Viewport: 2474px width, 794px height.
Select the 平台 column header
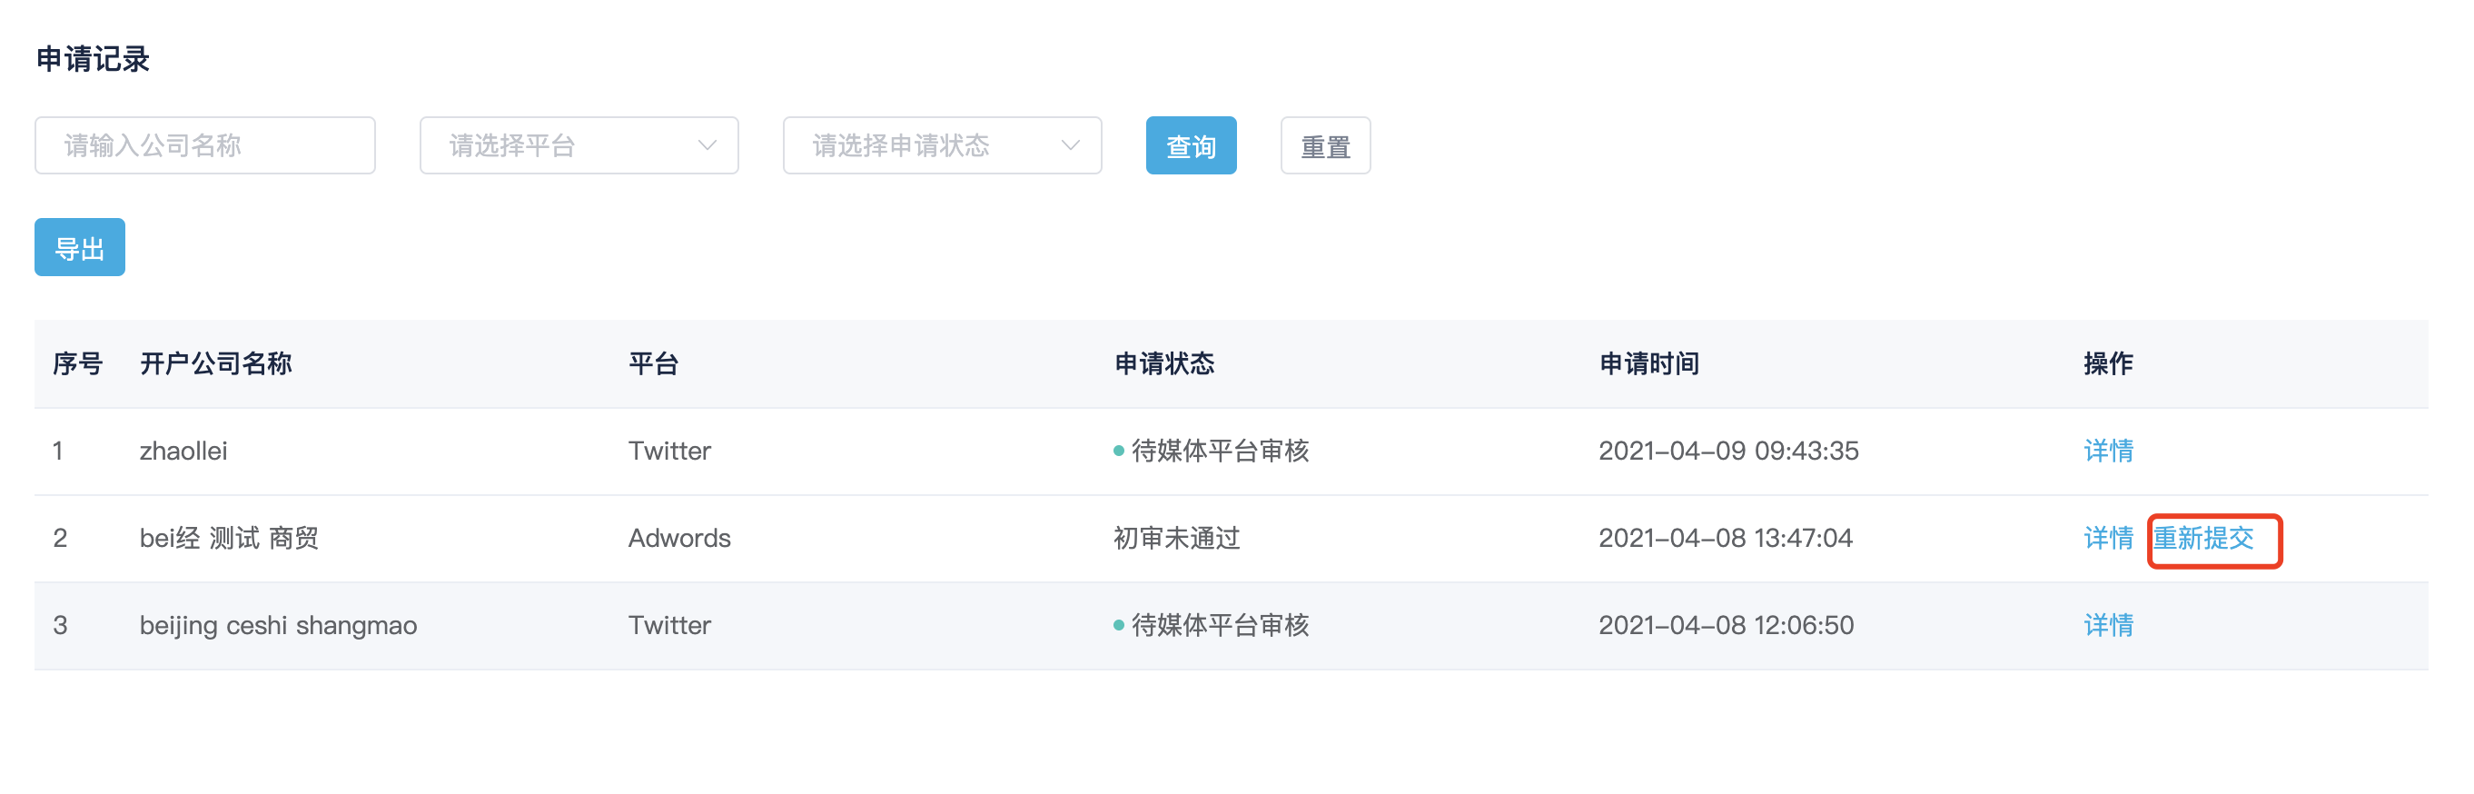coord(653,364)
